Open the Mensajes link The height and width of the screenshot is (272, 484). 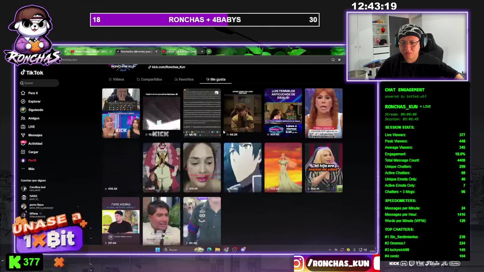pos(35,135)
